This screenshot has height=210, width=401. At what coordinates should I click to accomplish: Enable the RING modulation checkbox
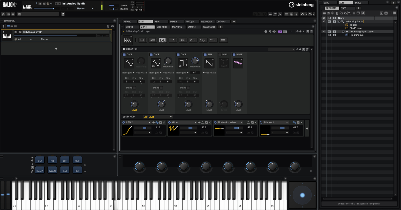[x=220, y=55]
